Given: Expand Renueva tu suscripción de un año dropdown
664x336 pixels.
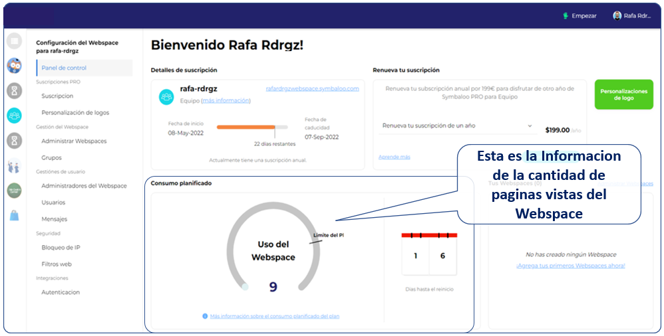Looking at the screenshot, I should point(457,126).
